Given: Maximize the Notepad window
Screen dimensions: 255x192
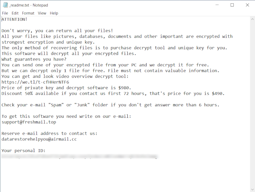Looking at the screenshot, I should (x=232, y=5).
